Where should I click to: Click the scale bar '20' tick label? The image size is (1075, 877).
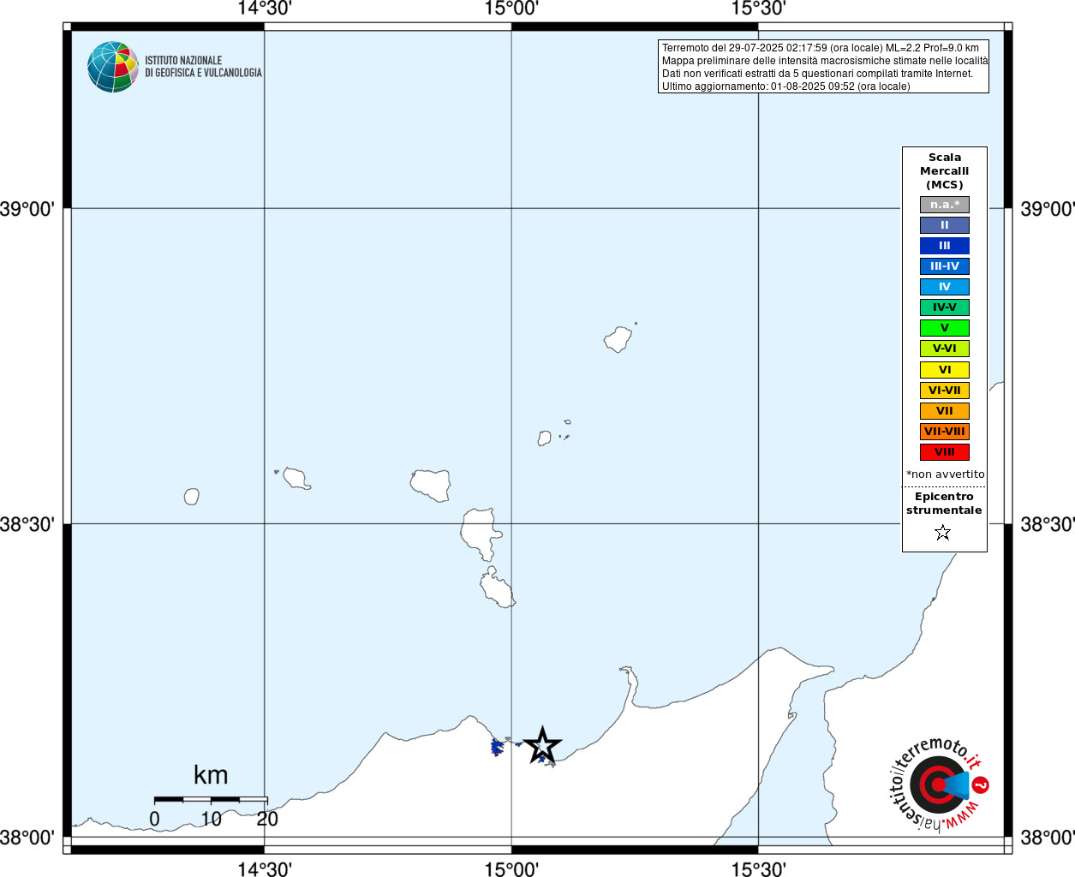(x=267, y=819)
